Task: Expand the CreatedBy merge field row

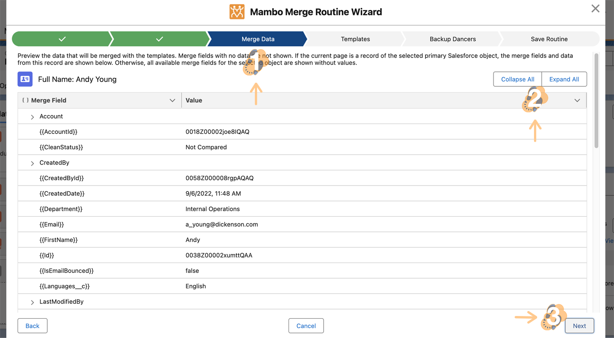Action: [x=32, y=163]
